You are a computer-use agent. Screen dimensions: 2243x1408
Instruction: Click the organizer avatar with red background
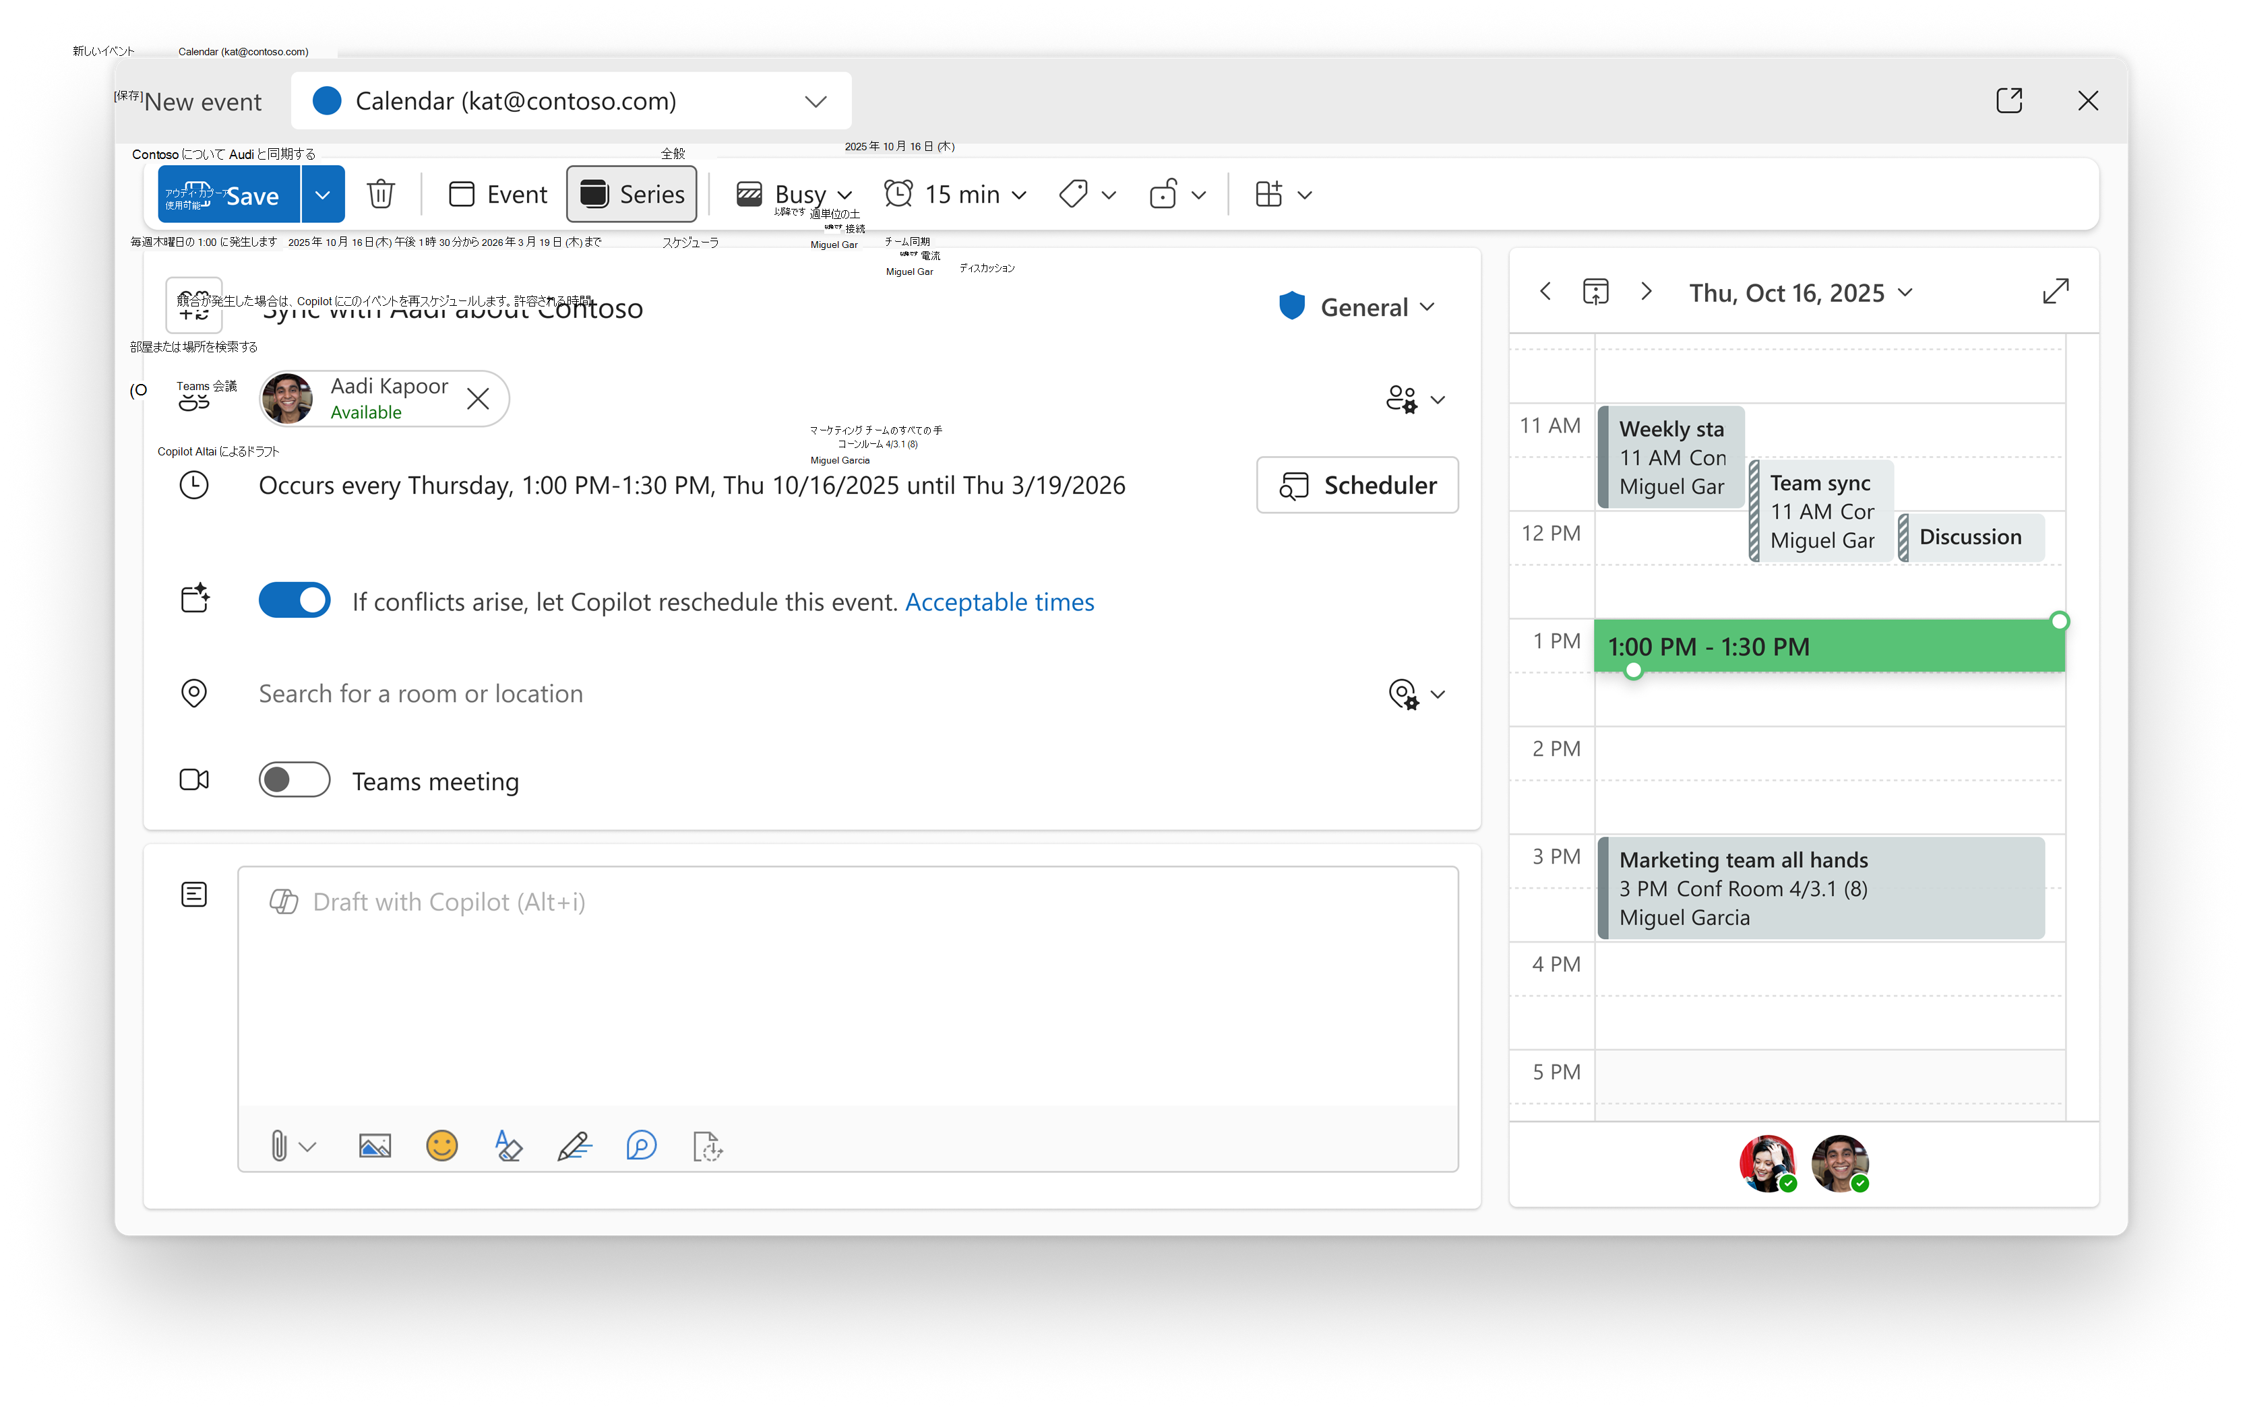point(1767,1163)
